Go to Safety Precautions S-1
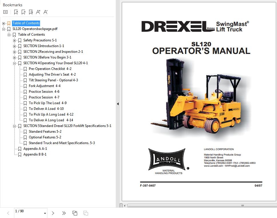 40,40
